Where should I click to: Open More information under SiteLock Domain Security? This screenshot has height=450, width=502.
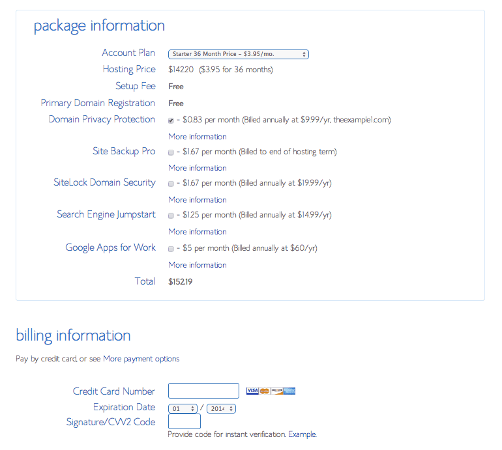(198, 200)
